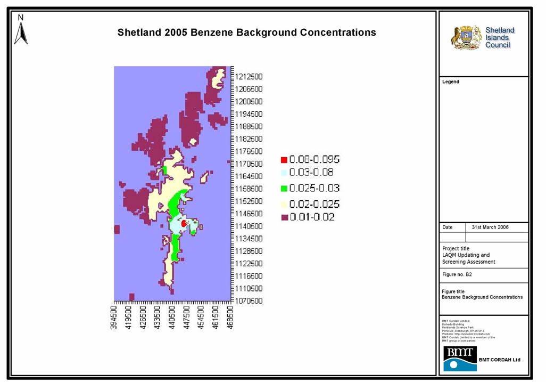Select the light blue 0.03-0.08 legend swatch
Image resolution: width=546 pixels, height=382 pixels.
pos(284,173)
